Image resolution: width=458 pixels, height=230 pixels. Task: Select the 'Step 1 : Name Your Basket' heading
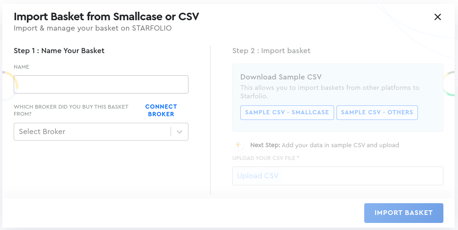coord(59,50)
